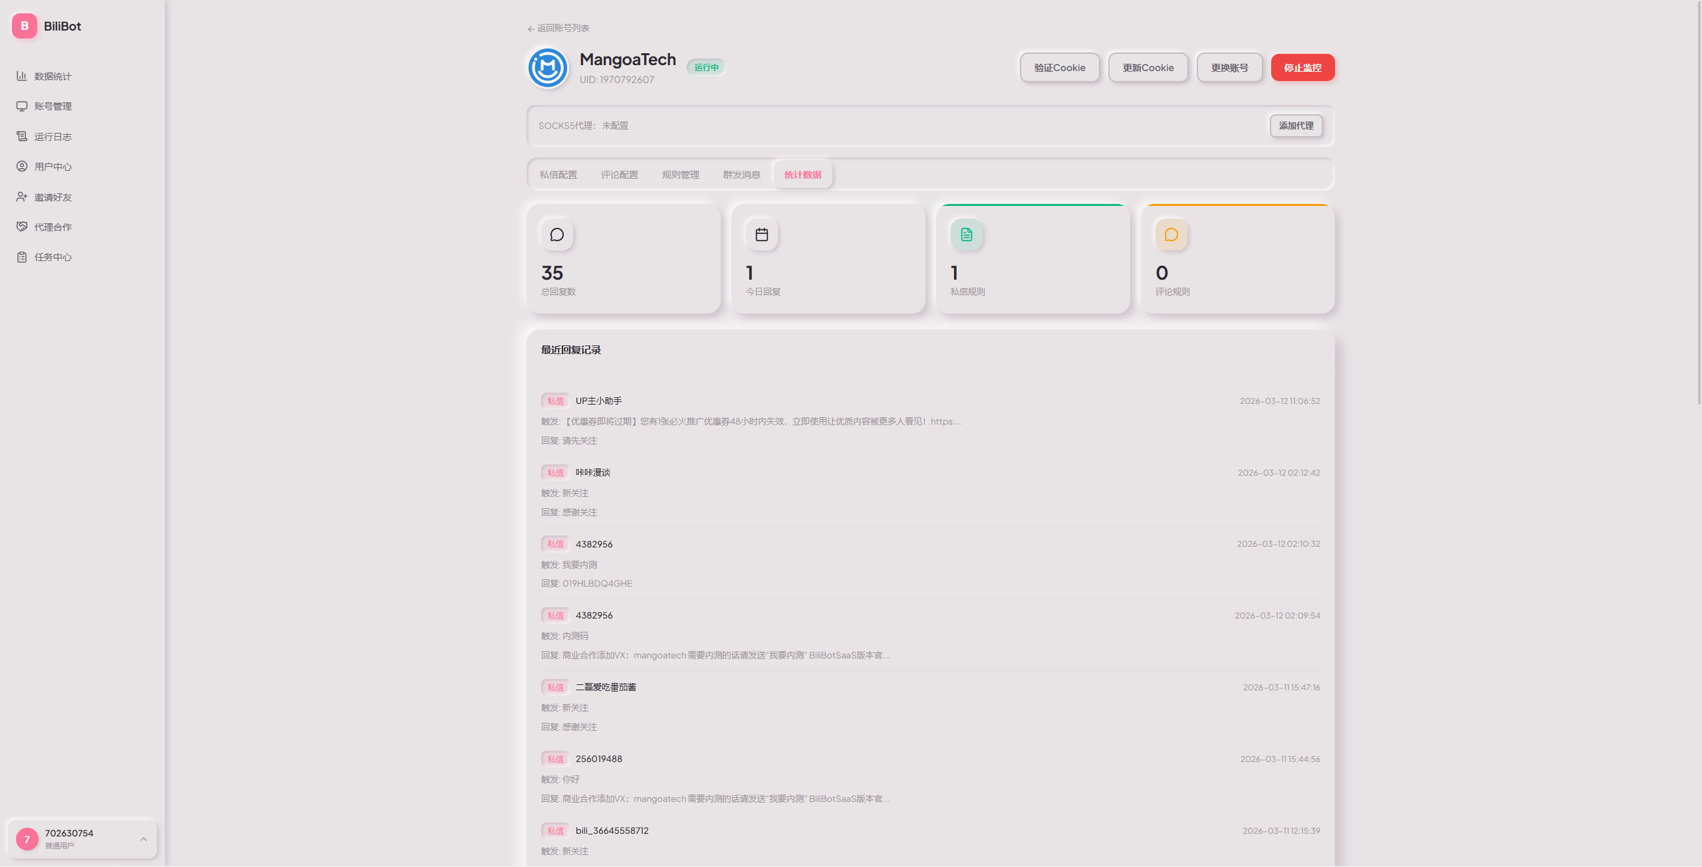Select the 邀请好友 sidebar icon

coord(22,197)
